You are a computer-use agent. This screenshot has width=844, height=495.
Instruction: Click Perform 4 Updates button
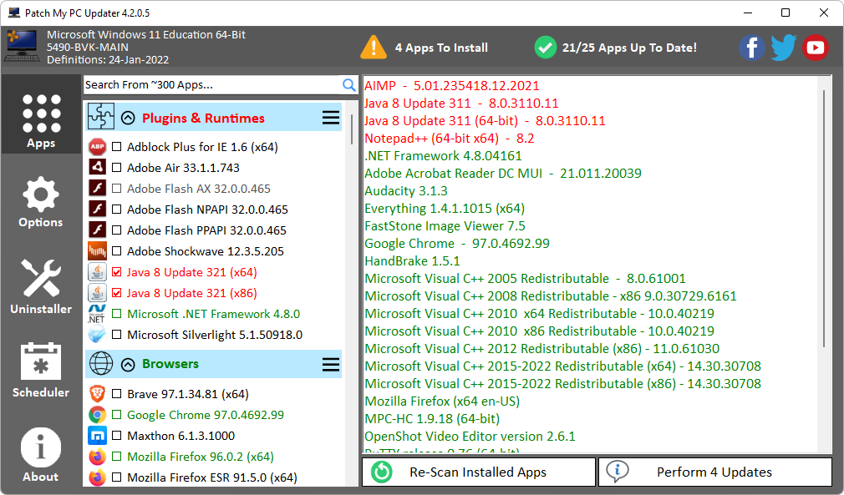pyautogui.click(x=714, y=472)
